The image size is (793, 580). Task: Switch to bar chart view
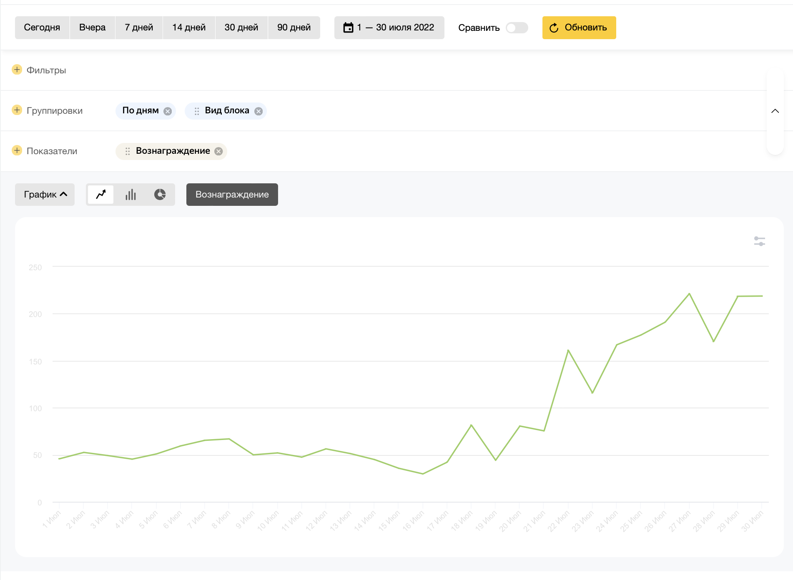tap(130, 195)
